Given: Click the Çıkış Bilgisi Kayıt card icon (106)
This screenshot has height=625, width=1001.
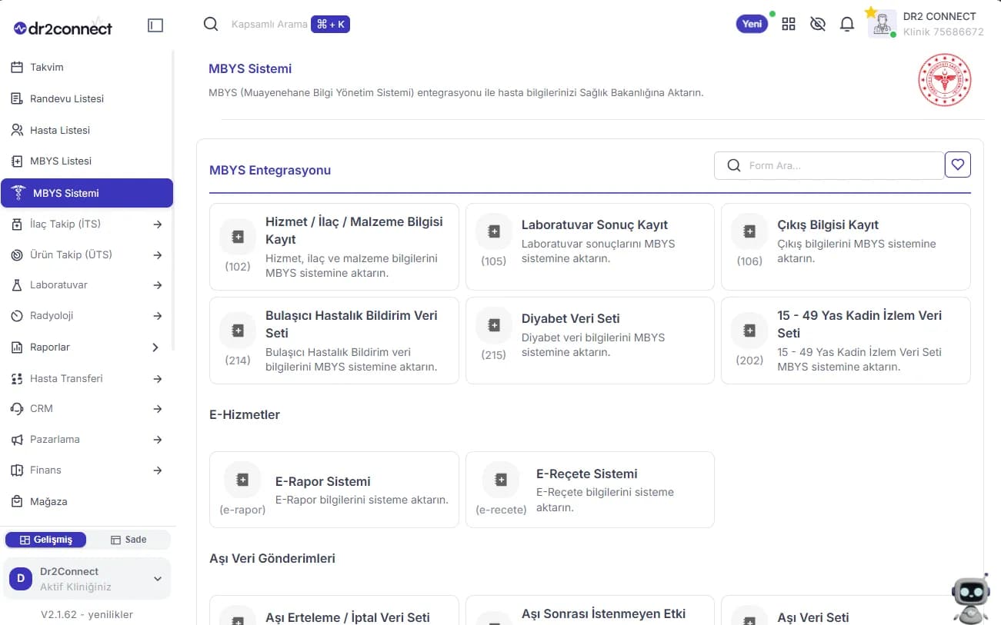Looking at the screenshot, I should point(749,231).
